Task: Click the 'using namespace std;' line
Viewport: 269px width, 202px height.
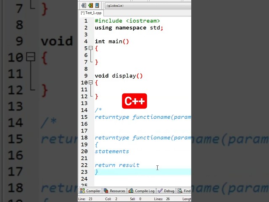Action: pos(129,28)
